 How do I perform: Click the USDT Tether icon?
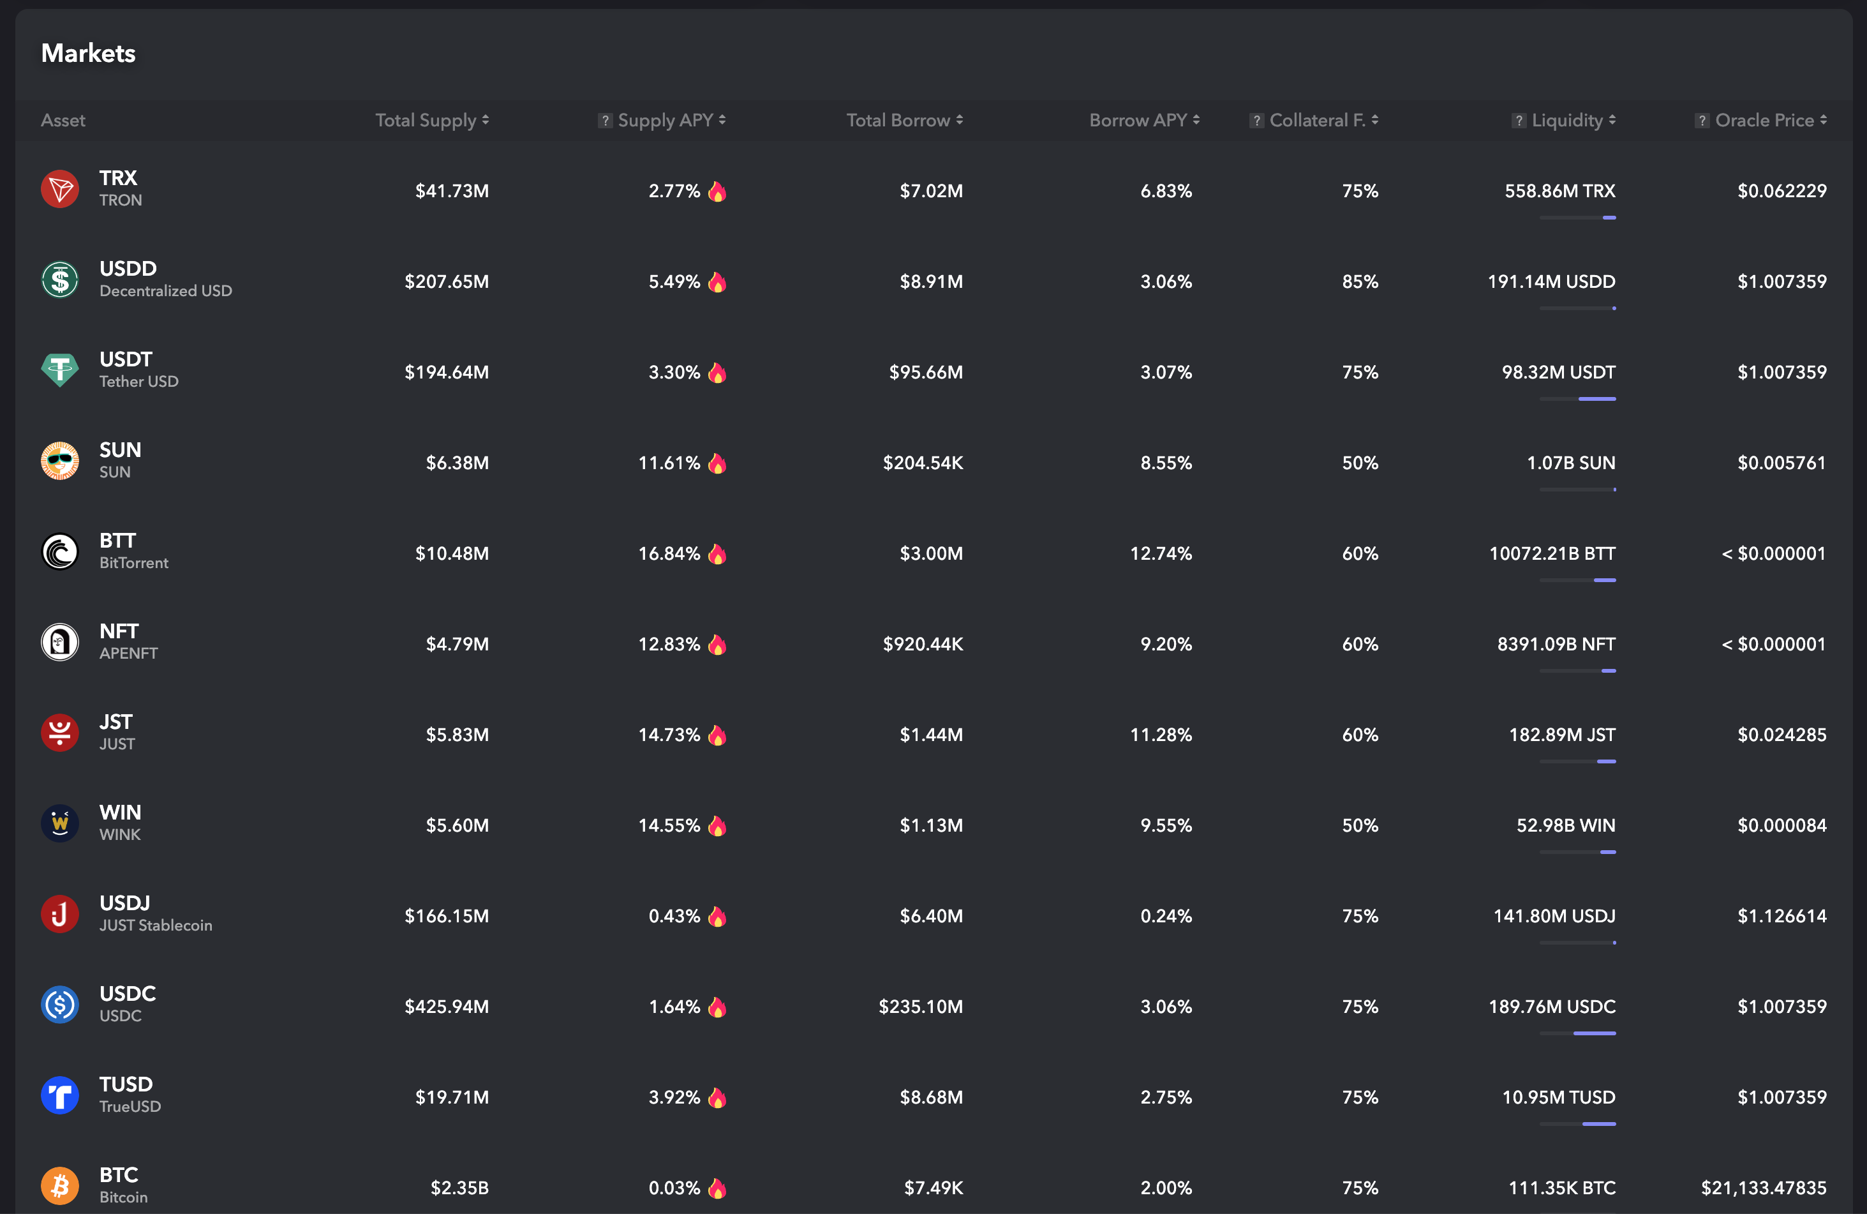(x=59, y=370)
